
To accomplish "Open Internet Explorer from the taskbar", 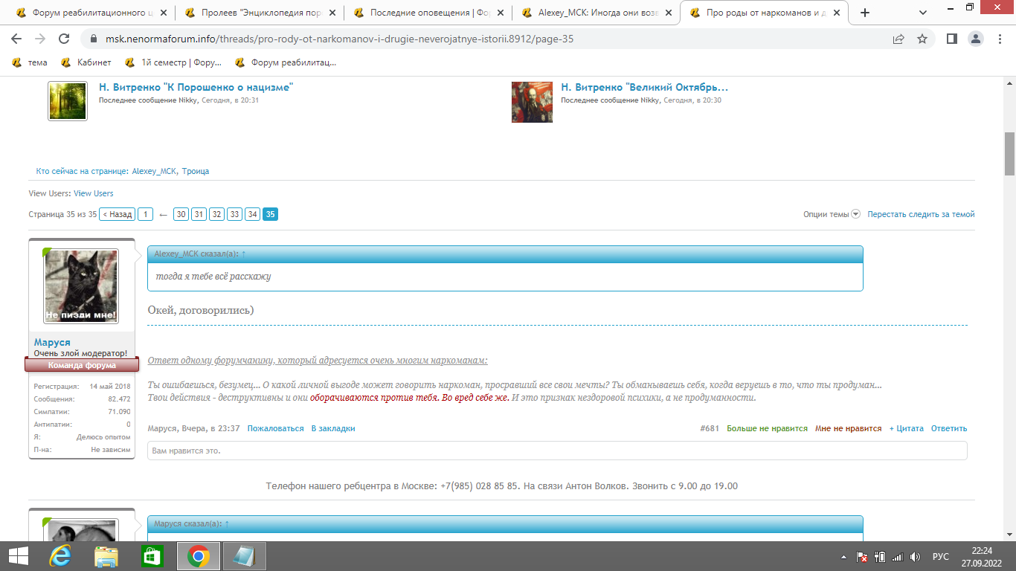I will [x=60, y=556].
